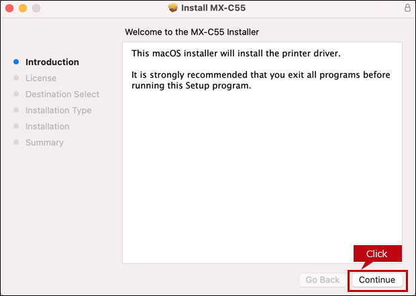Click the strongly recommended exit programs paragraph
Screen dimensions: 416x296
click(x=260, y=80)
